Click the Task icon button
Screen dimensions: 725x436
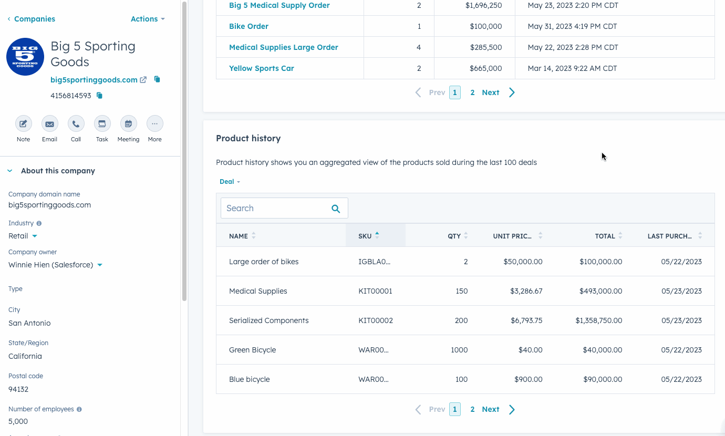tap(102, 124)
